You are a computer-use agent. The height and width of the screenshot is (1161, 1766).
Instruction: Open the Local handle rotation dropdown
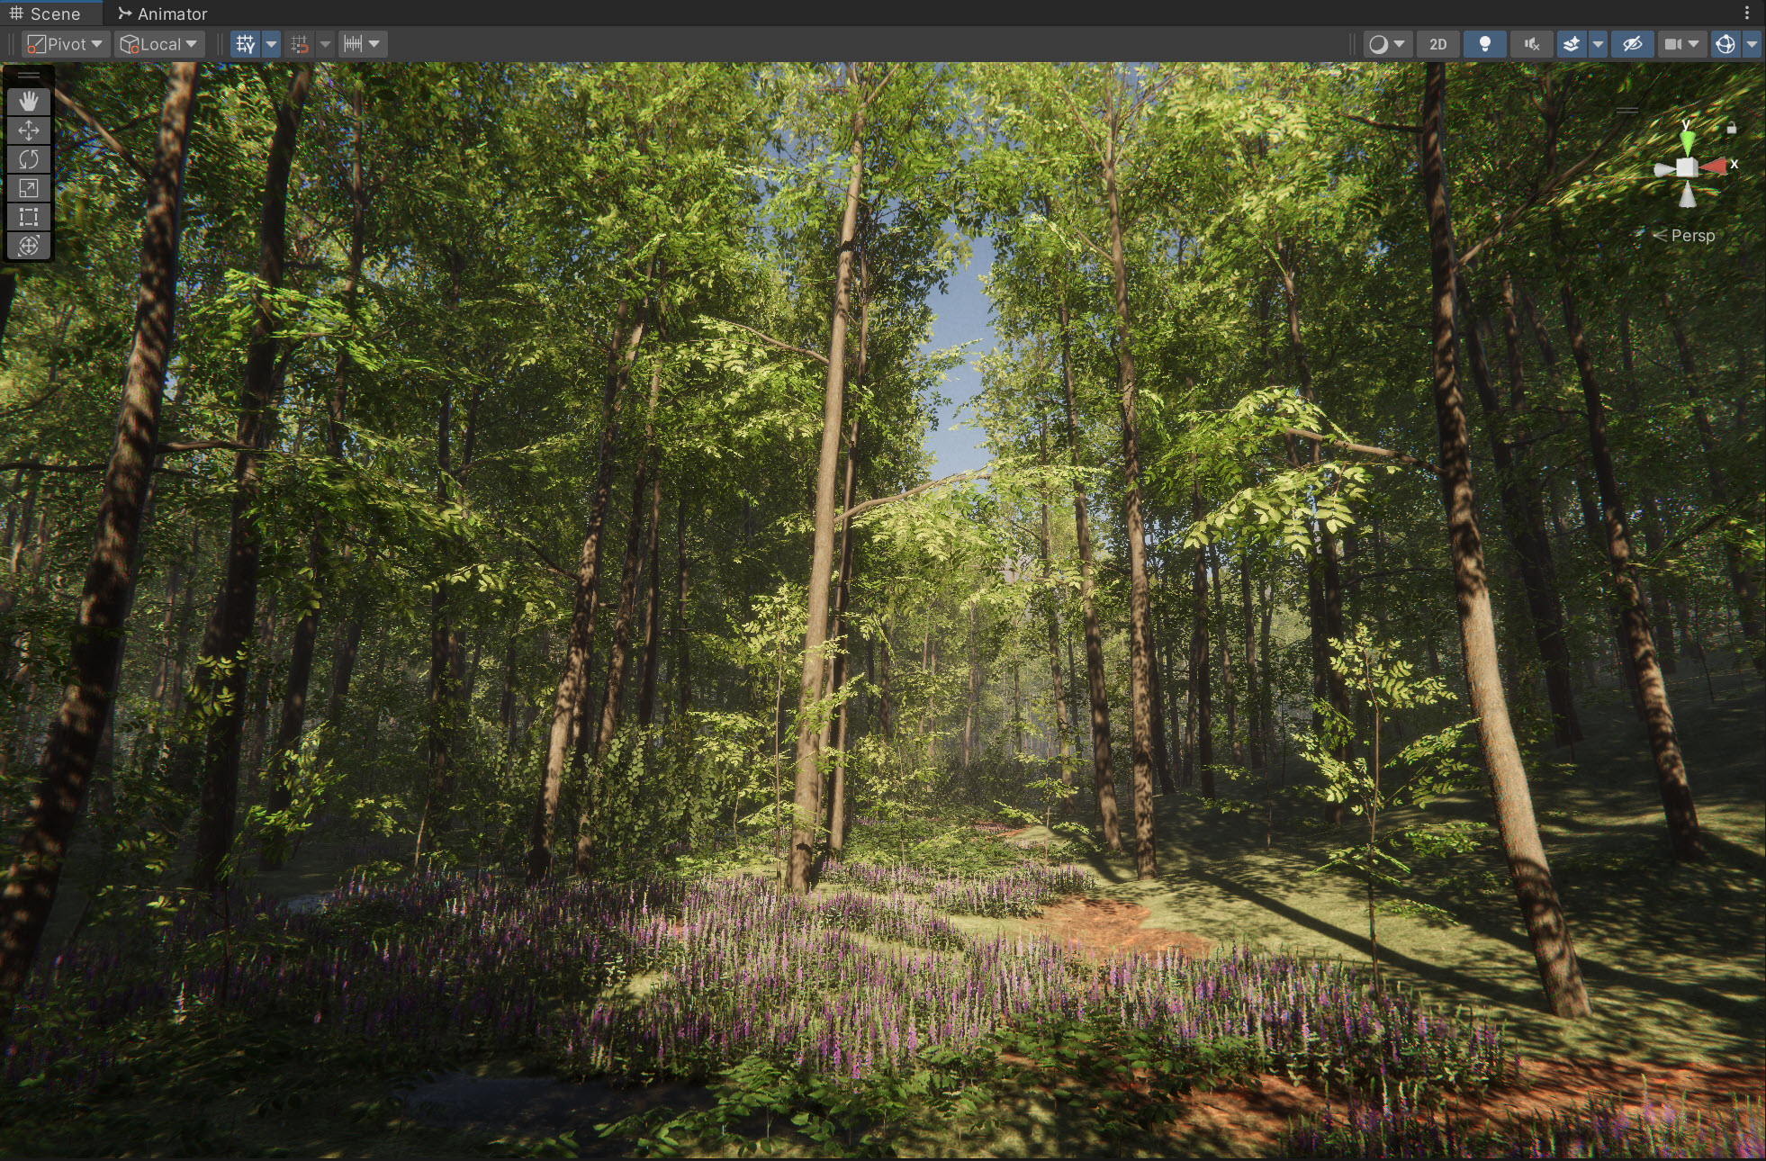159,44
